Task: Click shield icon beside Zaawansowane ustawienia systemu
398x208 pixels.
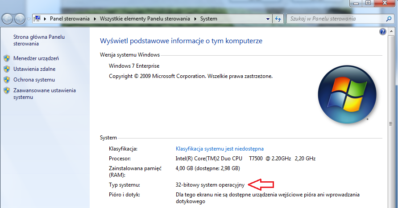Action: tap(7, 90)
